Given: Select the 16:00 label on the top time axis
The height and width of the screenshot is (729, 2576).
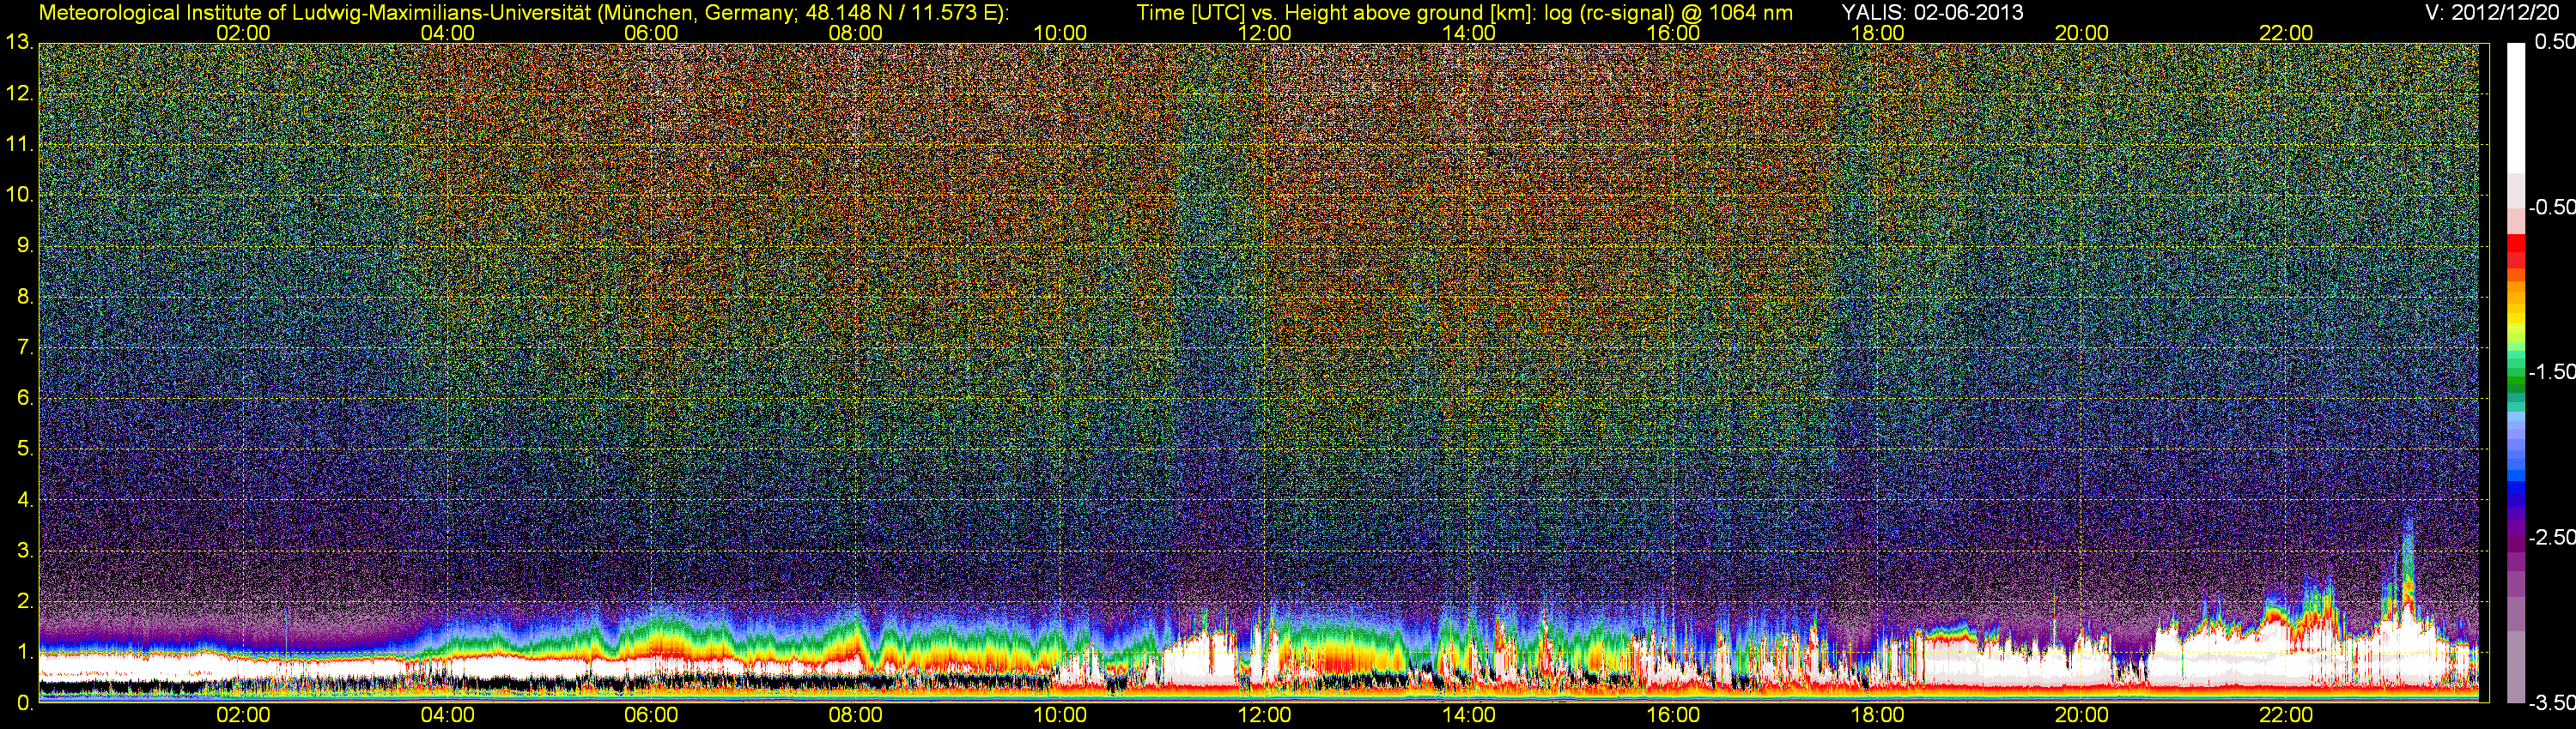Looking at the screenshot, I should coord(1673,33).
